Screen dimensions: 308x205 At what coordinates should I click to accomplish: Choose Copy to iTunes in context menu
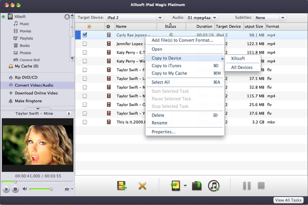point(166,66)
